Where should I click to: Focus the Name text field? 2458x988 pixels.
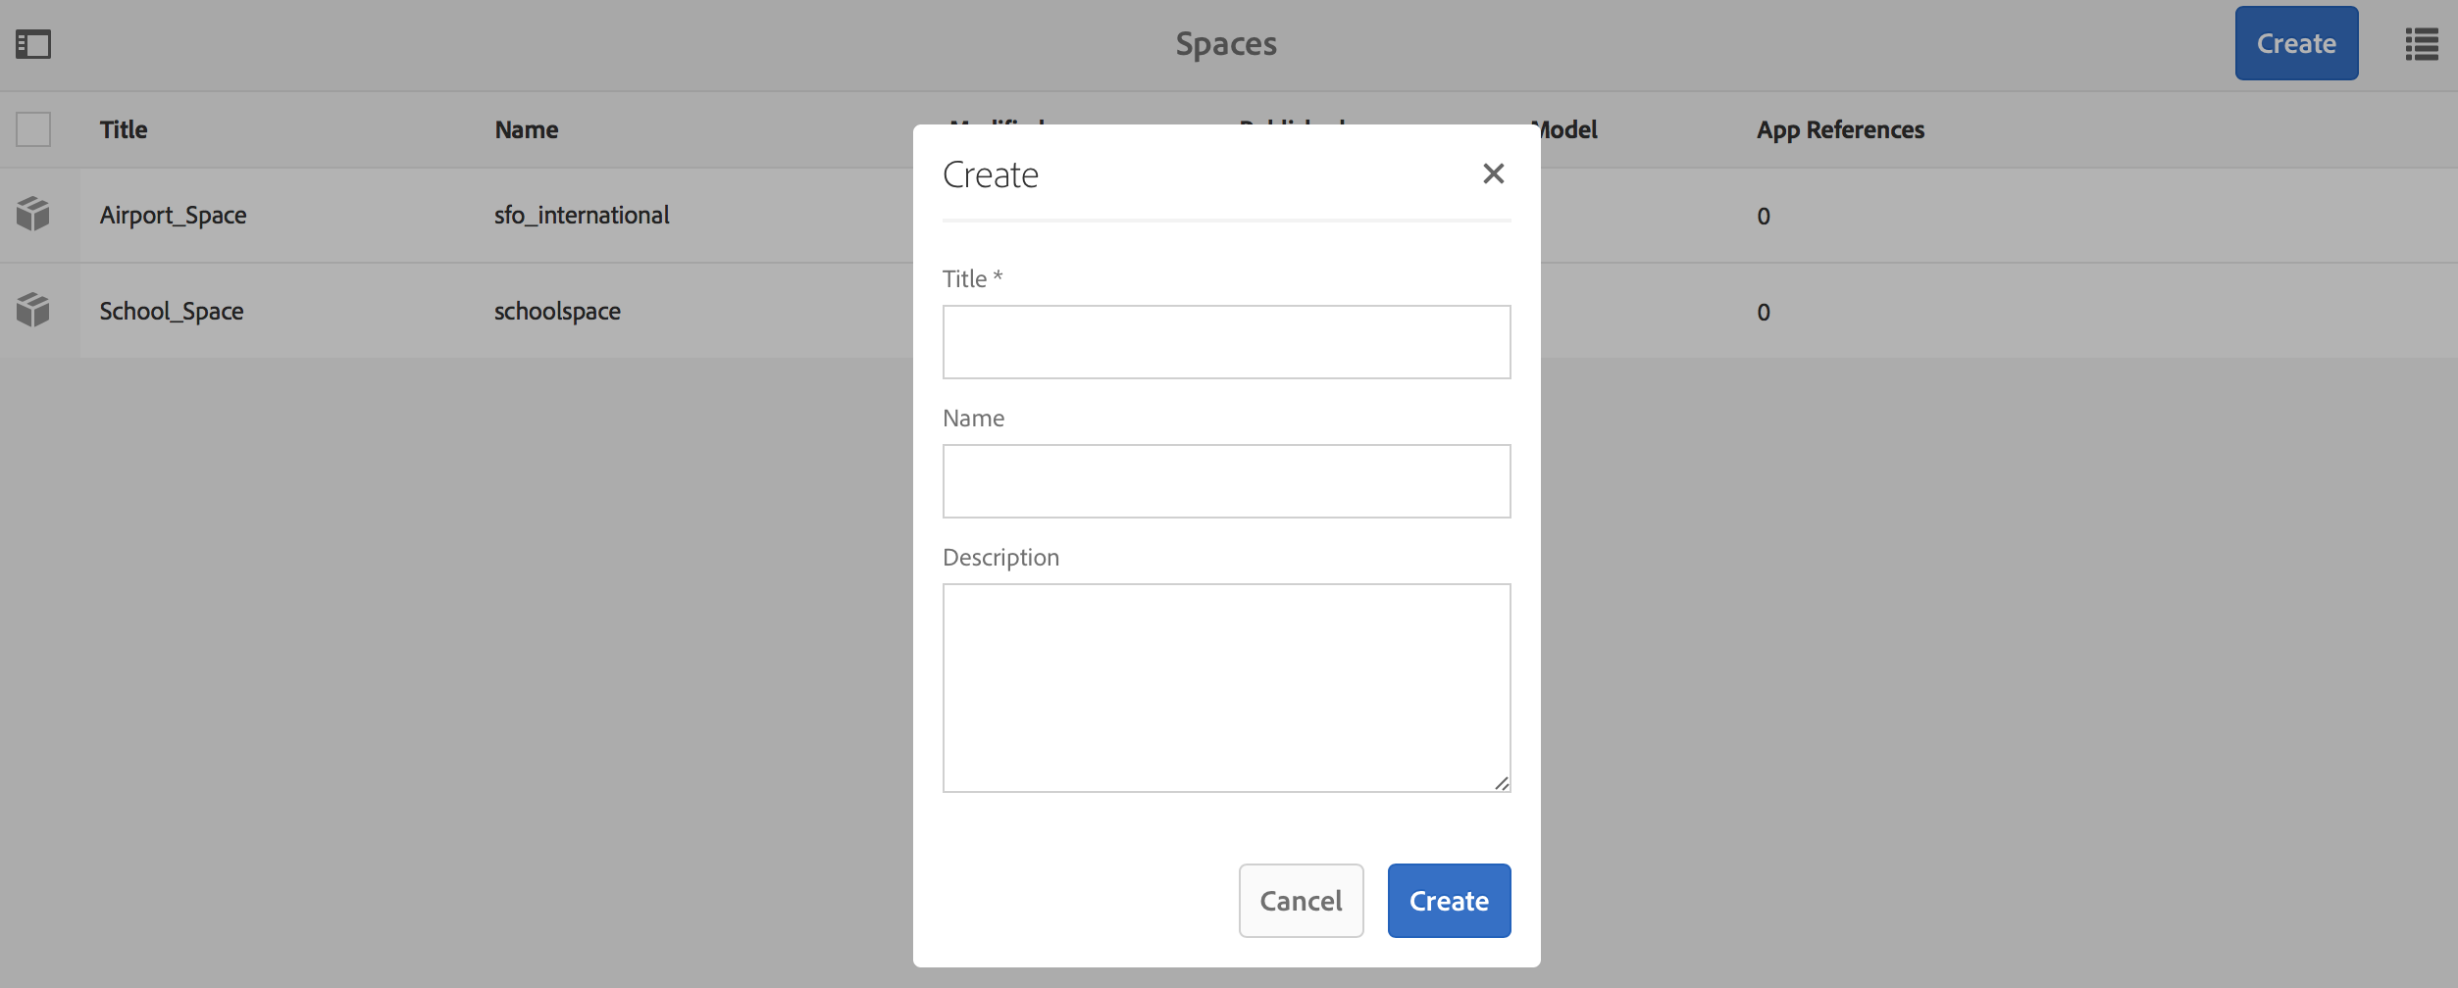click(x=1226, y=481)
